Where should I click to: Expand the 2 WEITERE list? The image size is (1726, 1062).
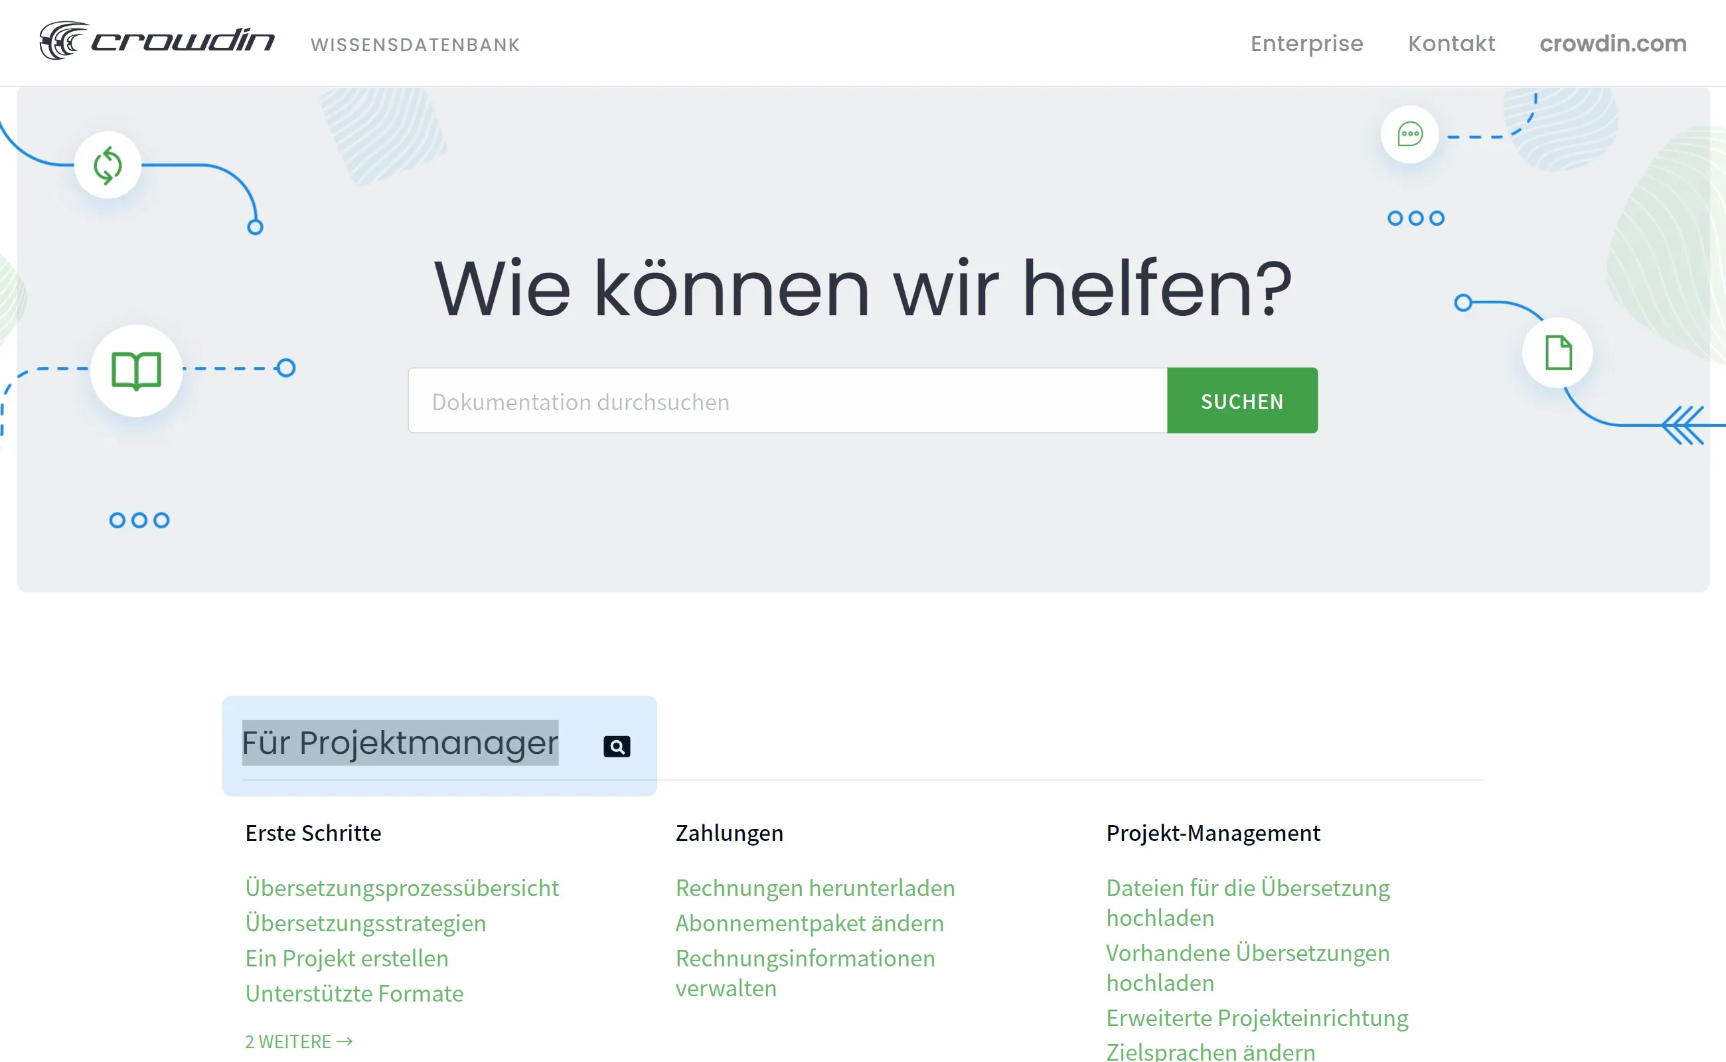[x=298, y=1041]
